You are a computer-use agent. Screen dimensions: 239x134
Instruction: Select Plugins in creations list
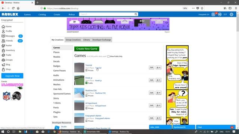click(x=57, y=112)
